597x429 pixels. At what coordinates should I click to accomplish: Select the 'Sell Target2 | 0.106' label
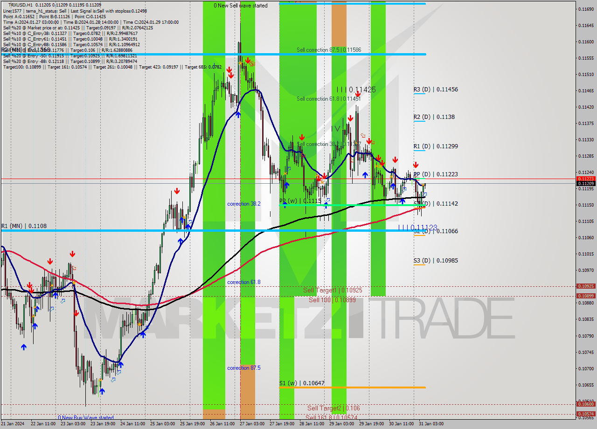333,408
